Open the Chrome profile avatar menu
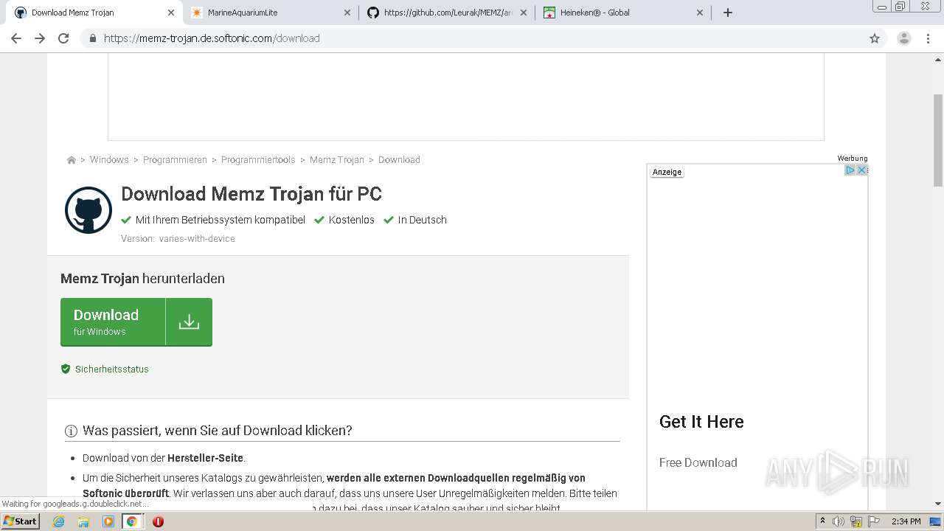The width and height of the screenshot is (944, 531). tap(904, 38)
